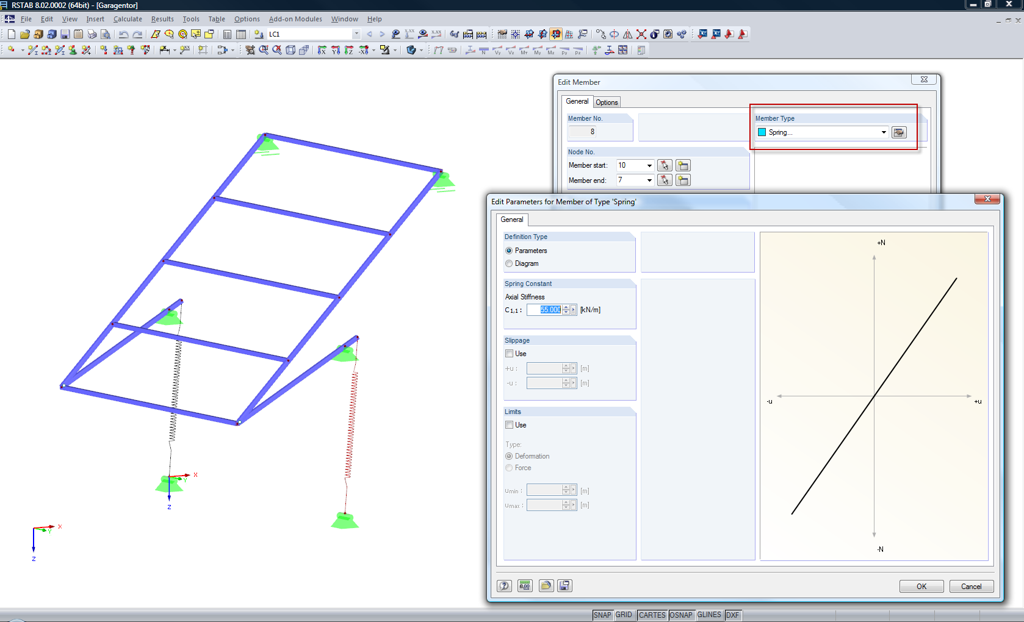This screenshot has height=622, width=1024.
Task: Click the open-folder icon in the Spring dialog
Action: tap(546, 586)
